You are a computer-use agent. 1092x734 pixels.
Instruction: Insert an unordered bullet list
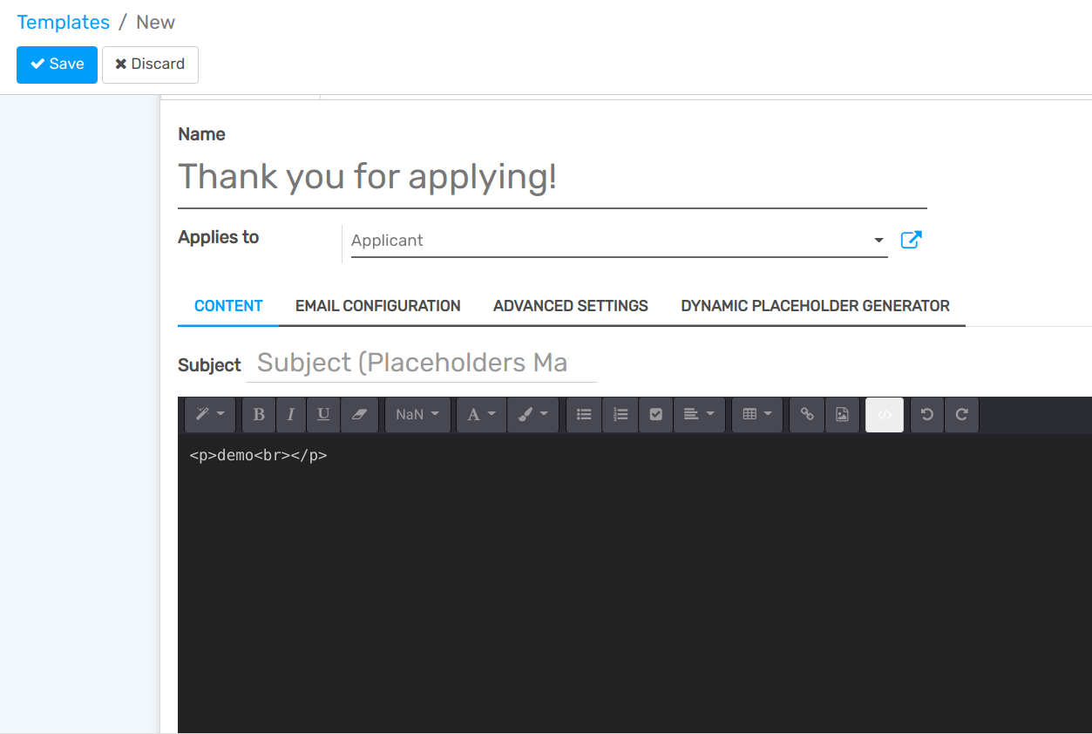pyautogui.click(x=584, y=415)
